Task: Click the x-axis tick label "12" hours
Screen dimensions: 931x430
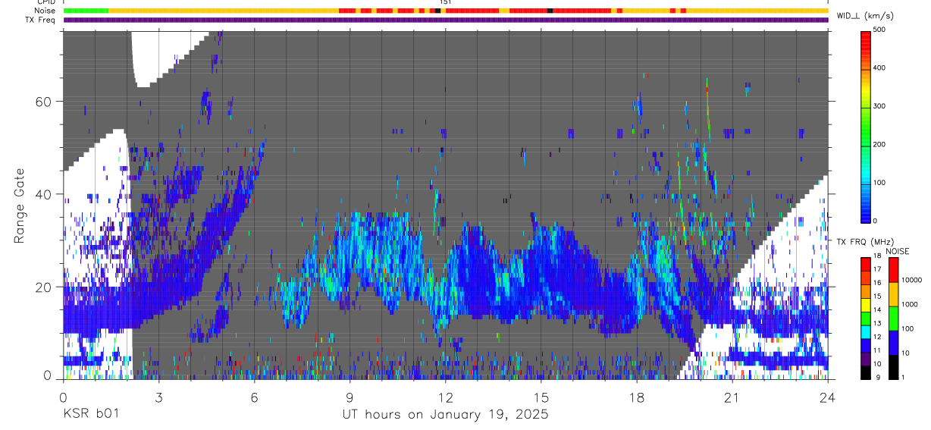Action: (445, 397)
